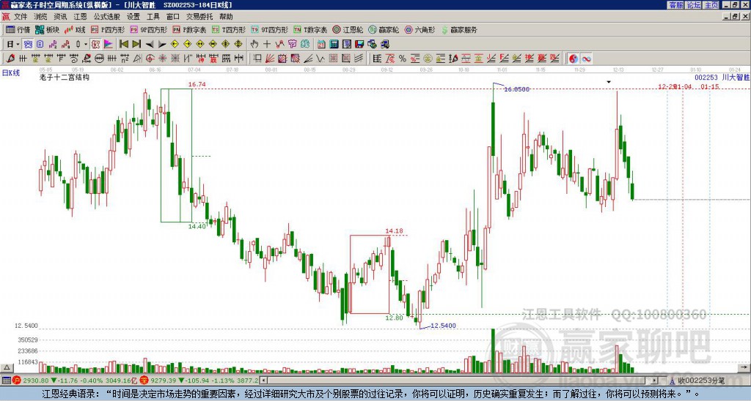Click the 论坛 link in title bar
The height and width of the screenshot is (401, 751).
693,5
